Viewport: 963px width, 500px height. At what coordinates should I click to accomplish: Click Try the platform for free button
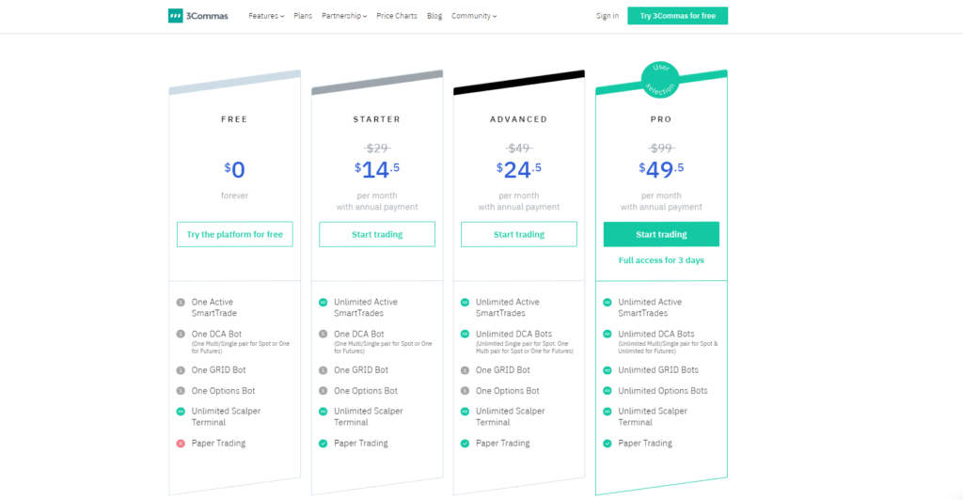coord(234,234)
